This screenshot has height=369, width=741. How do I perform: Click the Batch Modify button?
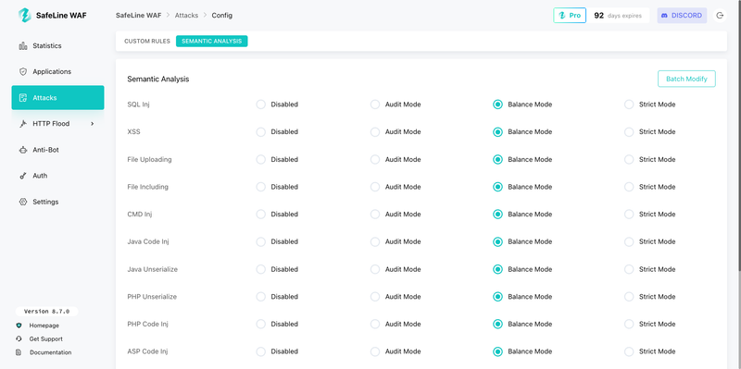point(686,79)
